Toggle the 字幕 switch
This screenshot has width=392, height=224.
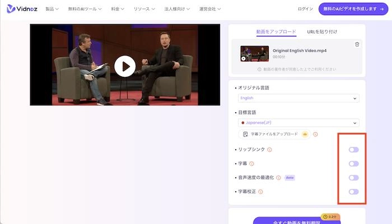tap(353, 164)
